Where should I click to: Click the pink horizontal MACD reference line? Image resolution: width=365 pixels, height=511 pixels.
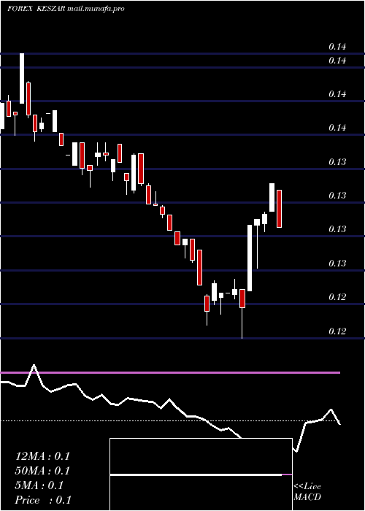click(170, 372)
